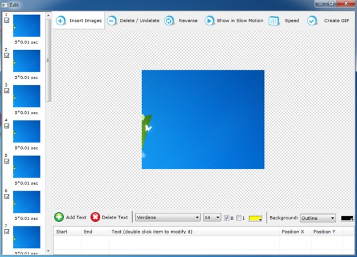Screen dimensions: 357x257
Task: Select the Insert Images label
Action: point(86,21)
